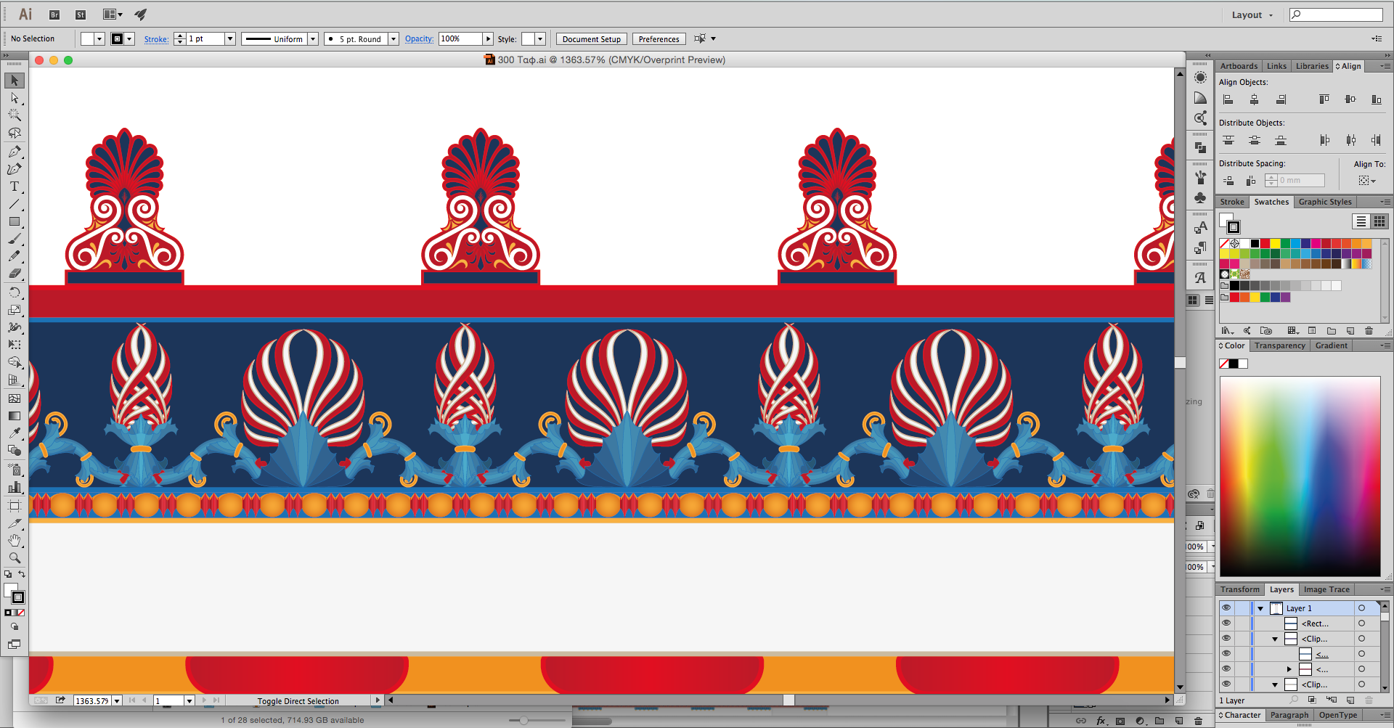This screenshot has width=1394, height=728.
Task: Select the Line Segment tool
Action: tap(15, 204)
